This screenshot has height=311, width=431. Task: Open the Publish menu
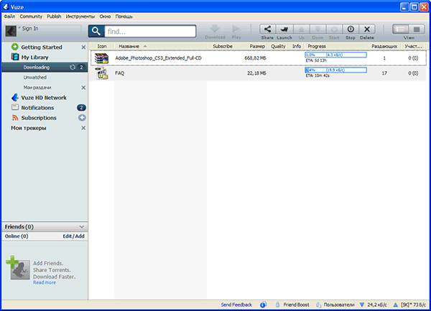coord(54,17)
